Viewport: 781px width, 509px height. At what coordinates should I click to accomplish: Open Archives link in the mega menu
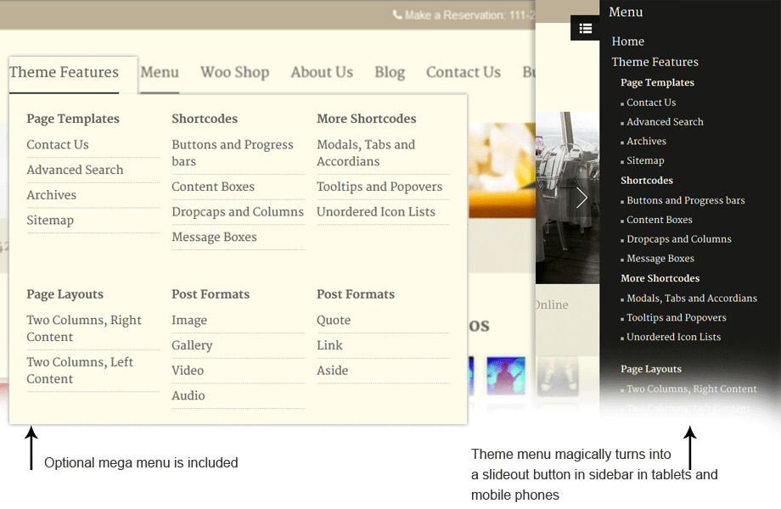pos(51,195)
